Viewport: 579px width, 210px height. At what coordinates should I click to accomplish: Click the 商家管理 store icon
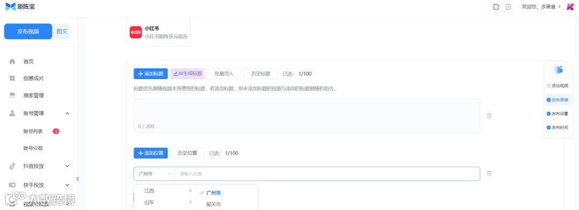pyautogui.click(x=12, y=96)
